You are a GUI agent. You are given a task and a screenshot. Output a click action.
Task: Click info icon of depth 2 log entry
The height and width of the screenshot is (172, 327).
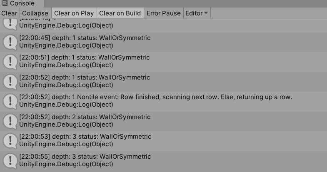point(10,121)
